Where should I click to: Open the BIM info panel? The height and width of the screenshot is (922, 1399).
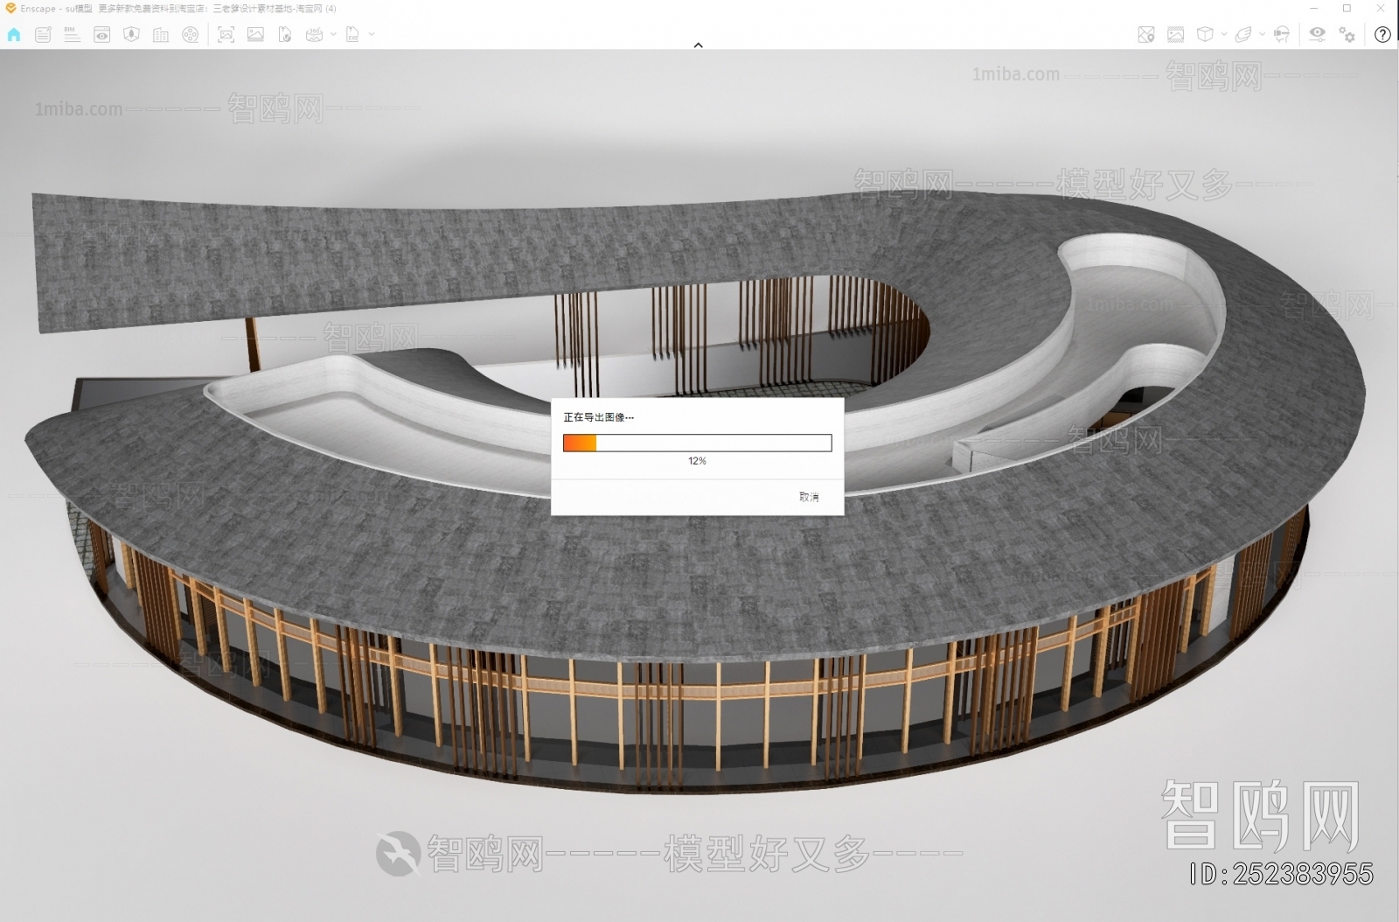(72, 35)
